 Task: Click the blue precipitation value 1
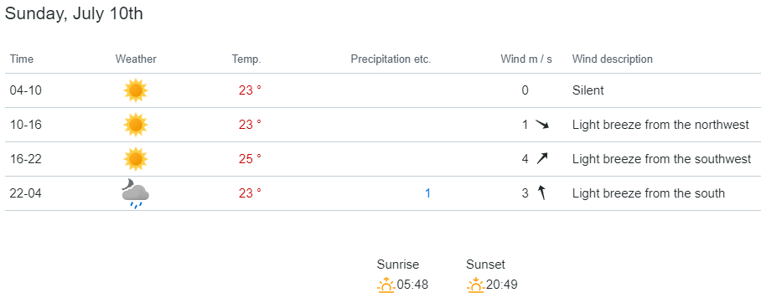click(427, 193)
